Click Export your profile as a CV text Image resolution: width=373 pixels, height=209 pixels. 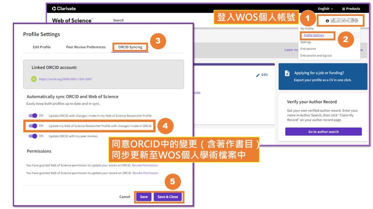click(323, 80)
